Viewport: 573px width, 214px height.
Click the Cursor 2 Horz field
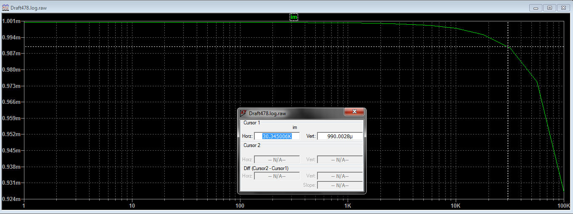277,159
